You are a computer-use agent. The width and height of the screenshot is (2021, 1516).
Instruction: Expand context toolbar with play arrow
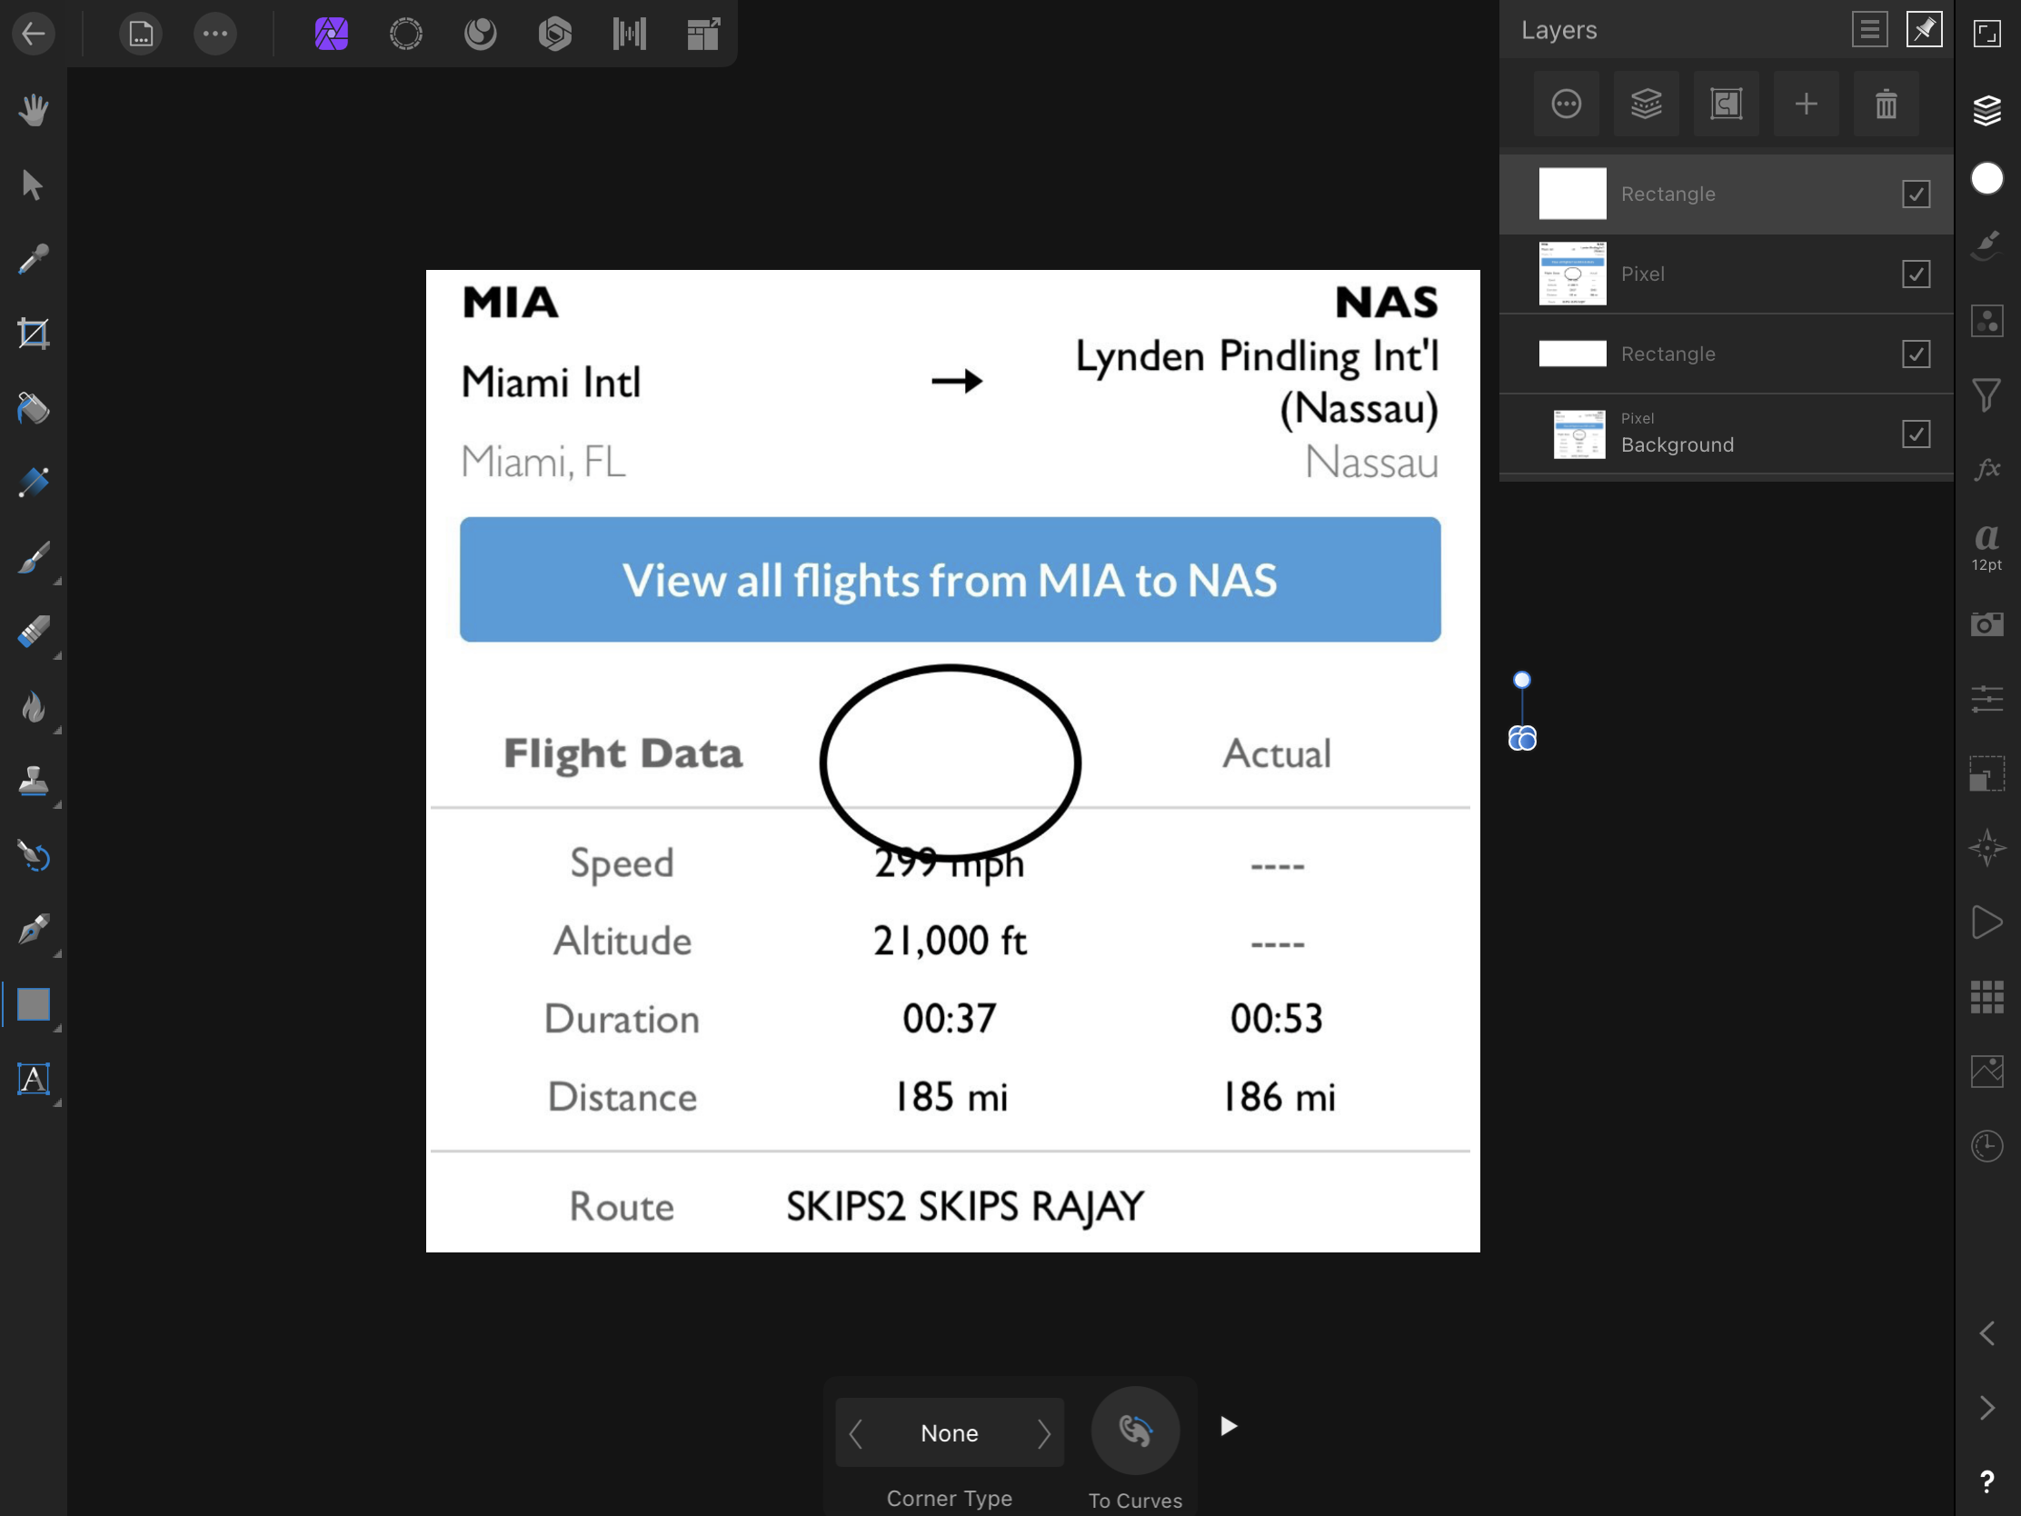click(x=1229, y=1426)
